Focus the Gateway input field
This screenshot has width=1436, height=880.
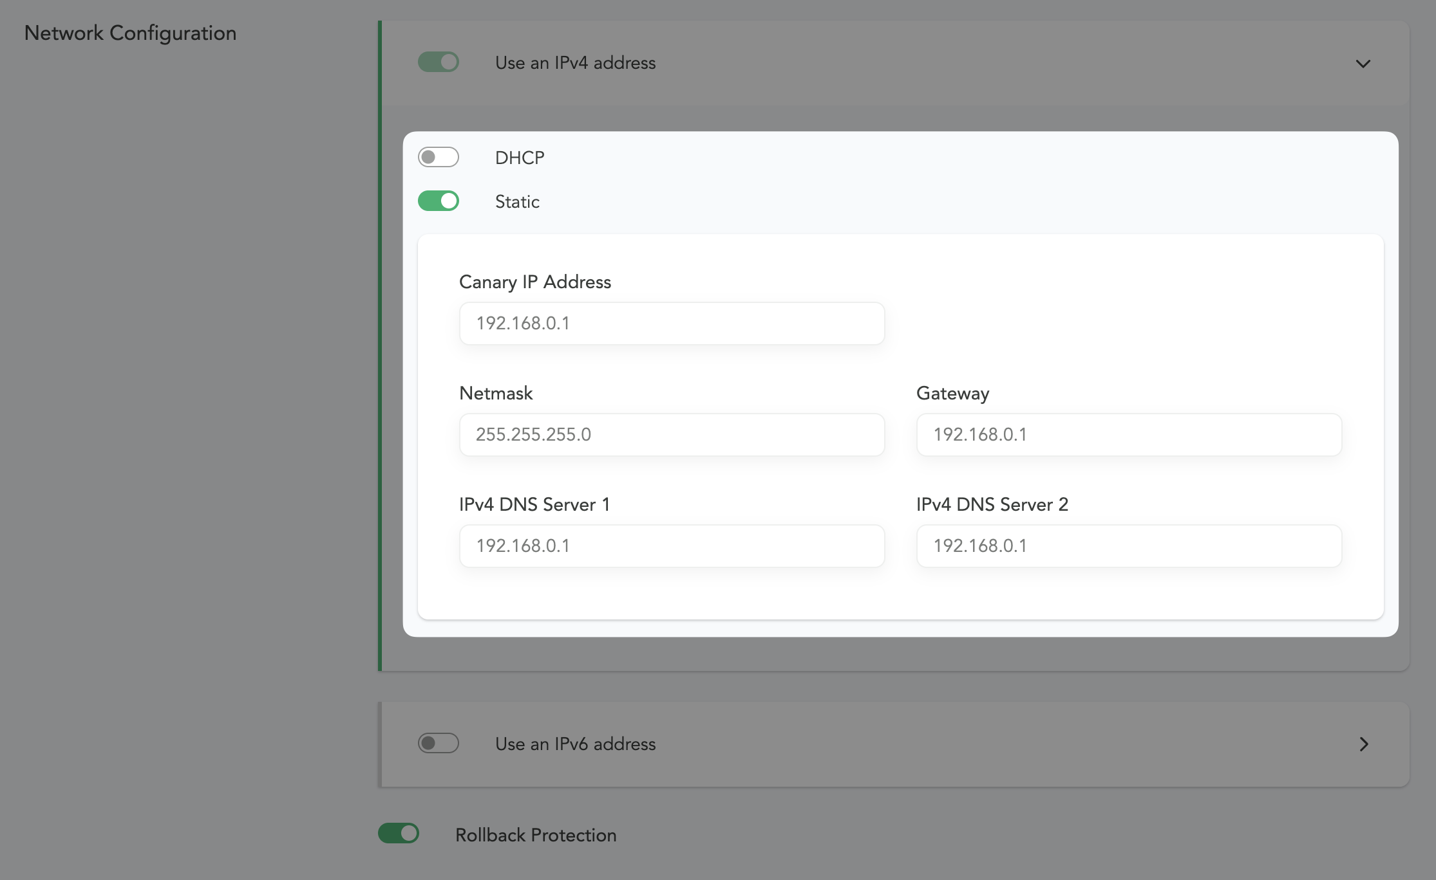pos(1129,435)
